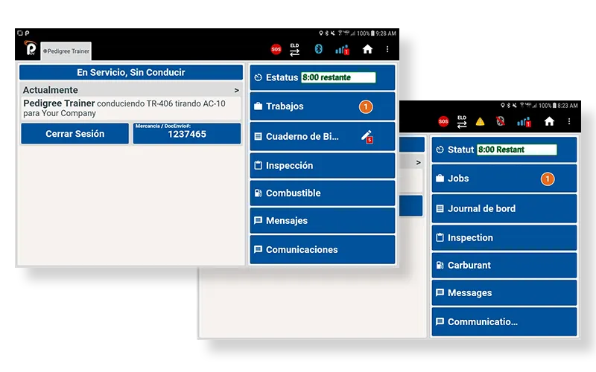Tap the ELD transfer icon in Spanish window
596x372 pixels.
294,49
